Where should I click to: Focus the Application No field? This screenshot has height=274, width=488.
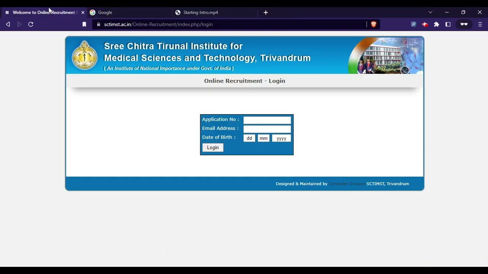coord(267,120)
